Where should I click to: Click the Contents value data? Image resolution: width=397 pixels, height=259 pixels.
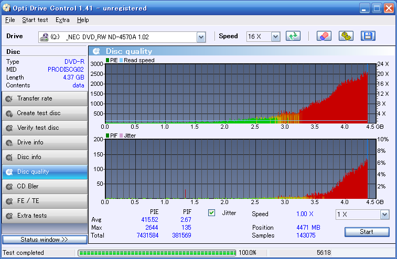tap(78, 85)
